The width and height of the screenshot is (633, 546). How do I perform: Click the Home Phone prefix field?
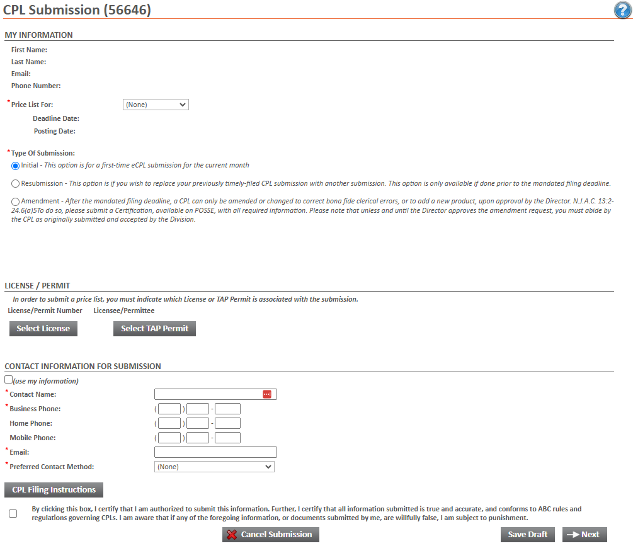(x=198, y=423)
